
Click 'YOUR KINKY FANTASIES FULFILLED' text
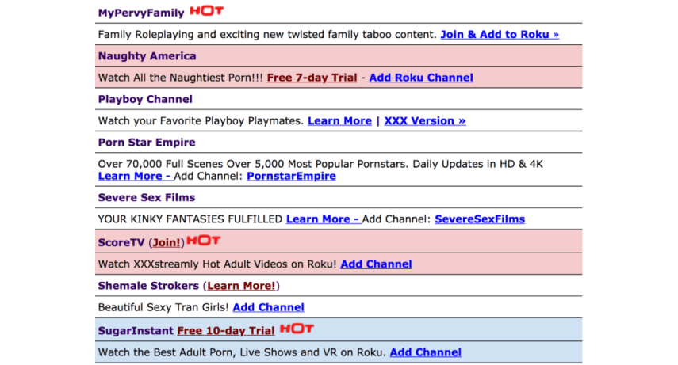coord(190,219)
